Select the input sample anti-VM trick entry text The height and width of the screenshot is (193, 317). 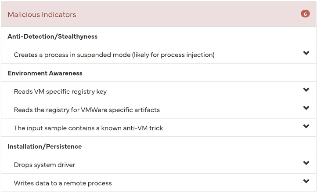(x=88, y=128)
